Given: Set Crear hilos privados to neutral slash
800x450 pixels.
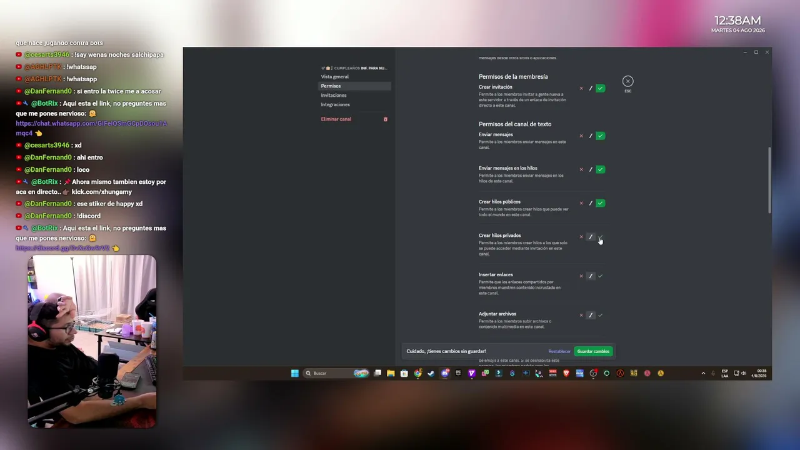Looking at the screenshot, I should point(591,237).
